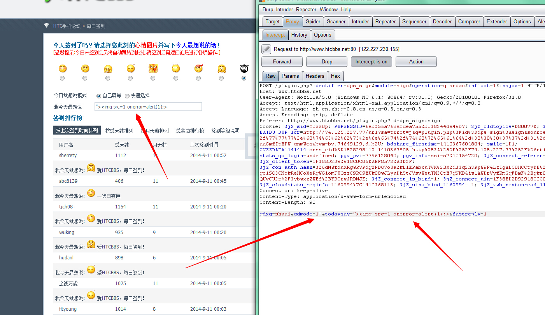This screenshot has height=315, width=545.
Task: Select the 自己填写 mode radio button
Action: pyautogui.click(x=99, y=96)
